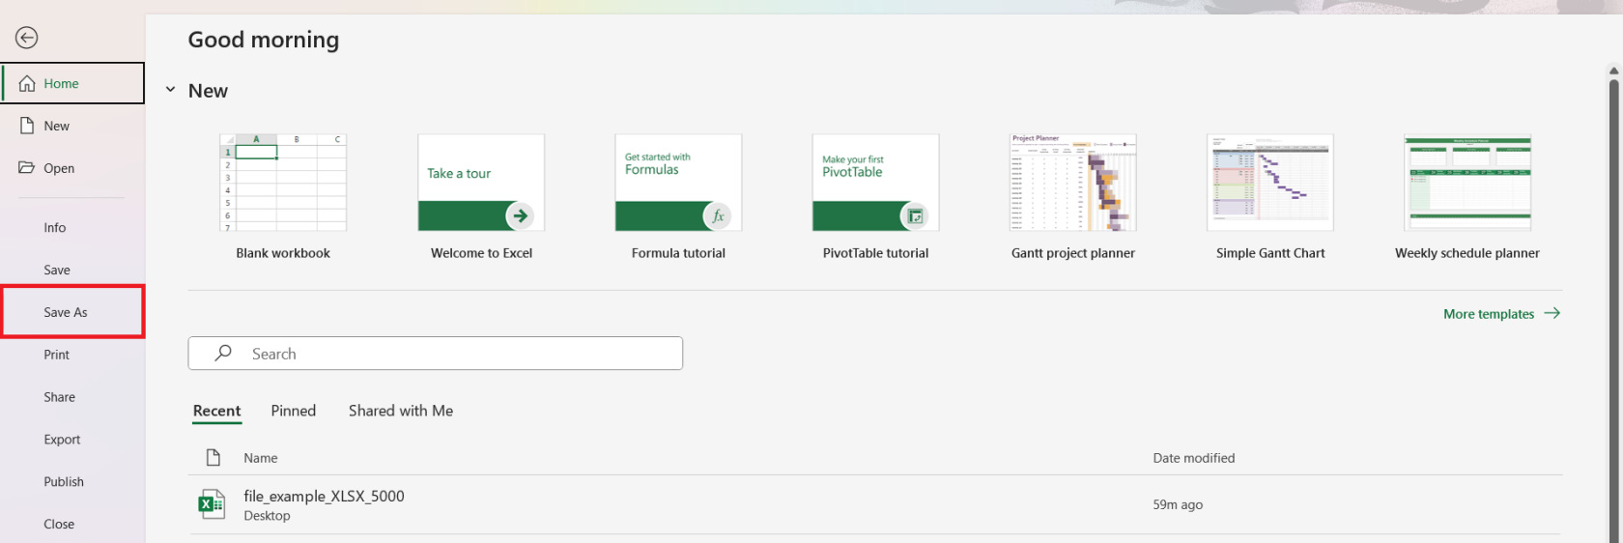Switch to the Pinned tab

click(x=294, y=411)
